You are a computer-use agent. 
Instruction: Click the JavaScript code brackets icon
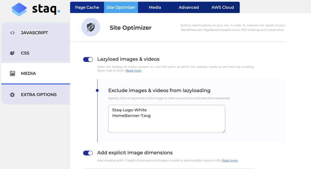[12, 33]
